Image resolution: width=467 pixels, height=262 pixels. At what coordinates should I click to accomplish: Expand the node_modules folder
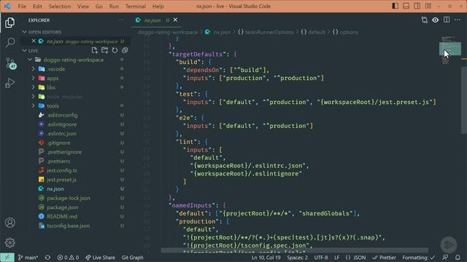(x=33, y=97)
